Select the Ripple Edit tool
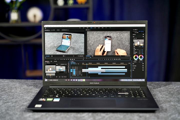Viewport: 180px width, 120px height. [68, 65]
